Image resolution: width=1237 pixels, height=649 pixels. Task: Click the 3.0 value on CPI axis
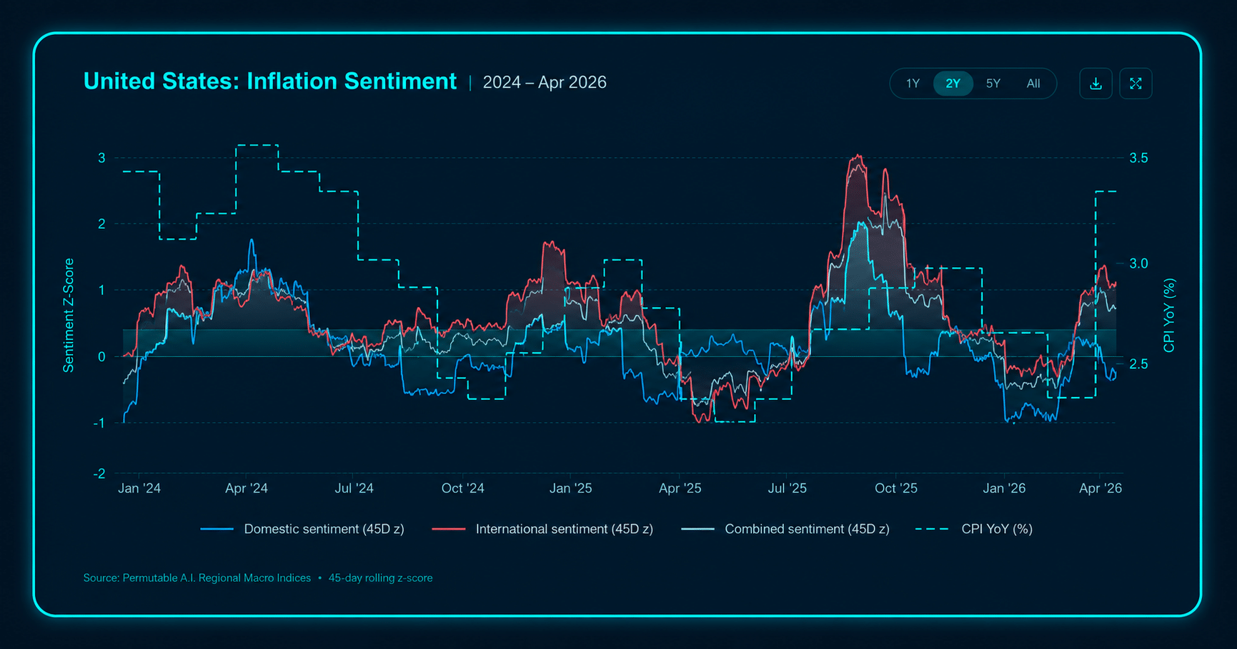coord(1138,263)
